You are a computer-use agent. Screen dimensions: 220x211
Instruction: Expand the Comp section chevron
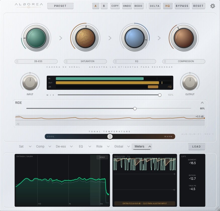point(50,147)
